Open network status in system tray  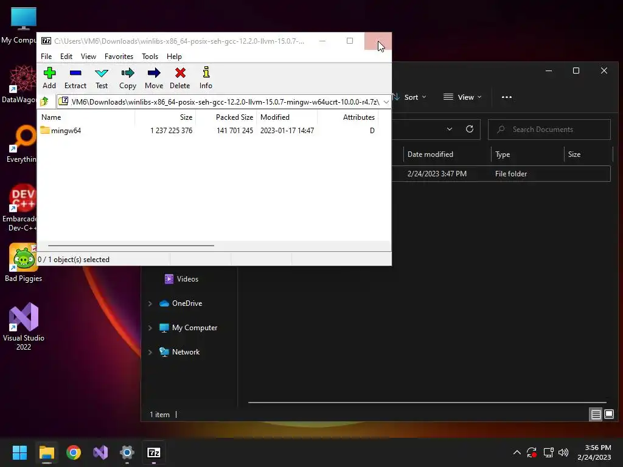[x=548, y=452]
